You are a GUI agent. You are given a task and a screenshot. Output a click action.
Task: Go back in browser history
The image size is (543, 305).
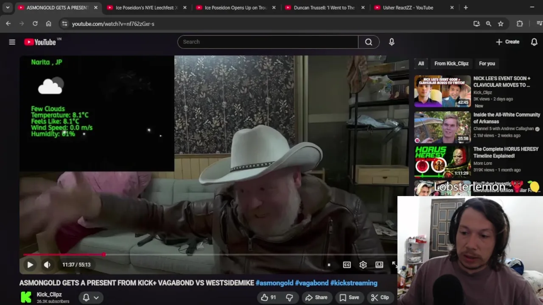tap(8, 24)
